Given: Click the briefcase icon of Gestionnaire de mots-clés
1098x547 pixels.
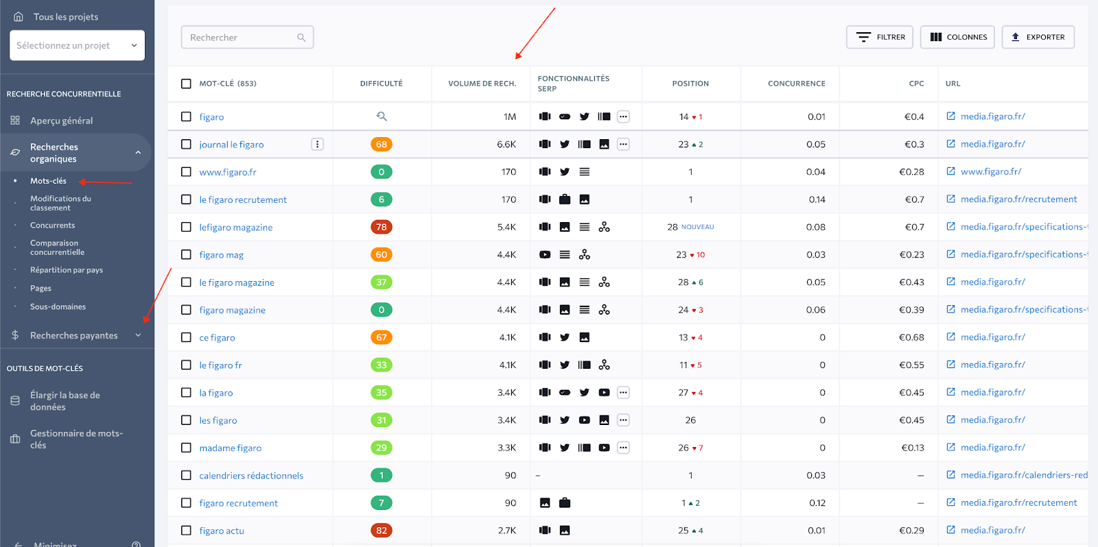Looking at the screenshot, I should pos(15,439).
